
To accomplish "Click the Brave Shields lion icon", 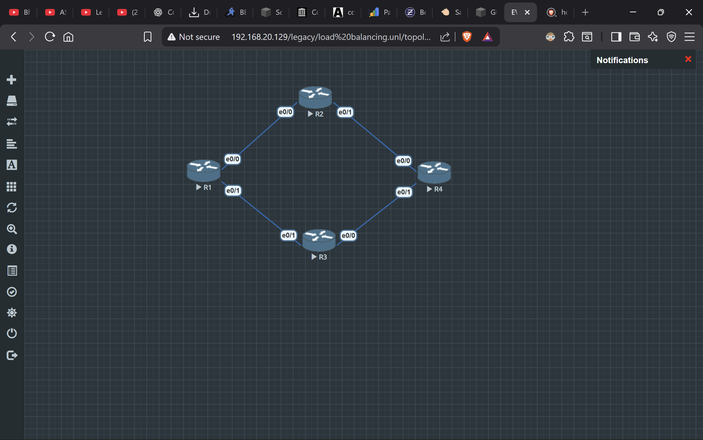I will pos(467,37).
